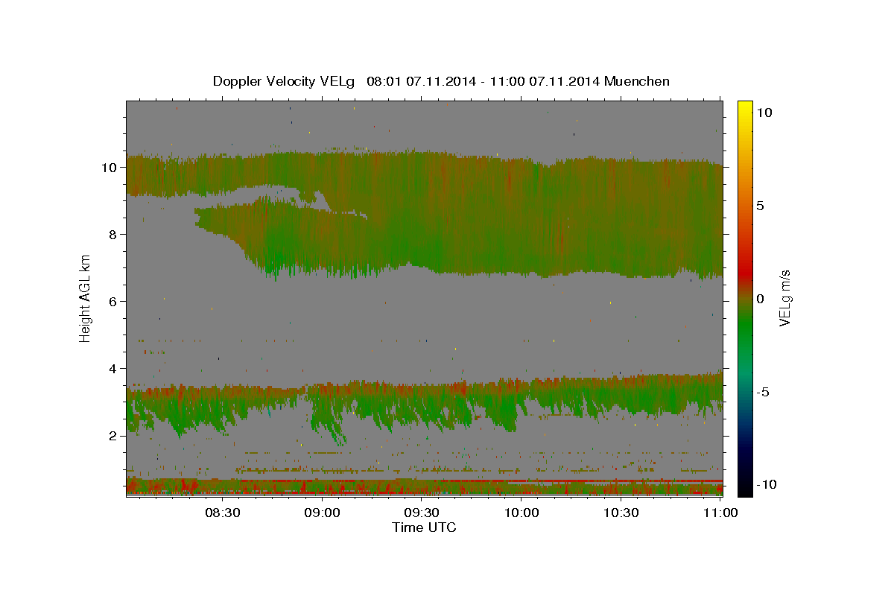The width and height of the screenshot is (894, 596).
Task: Click the 'Time UTC' axis label
Action: 424,527
